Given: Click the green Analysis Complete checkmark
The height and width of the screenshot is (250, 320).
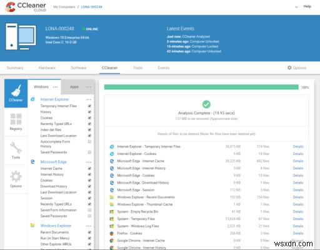Looking at the screenshot, I should click(x=206, y=104).
